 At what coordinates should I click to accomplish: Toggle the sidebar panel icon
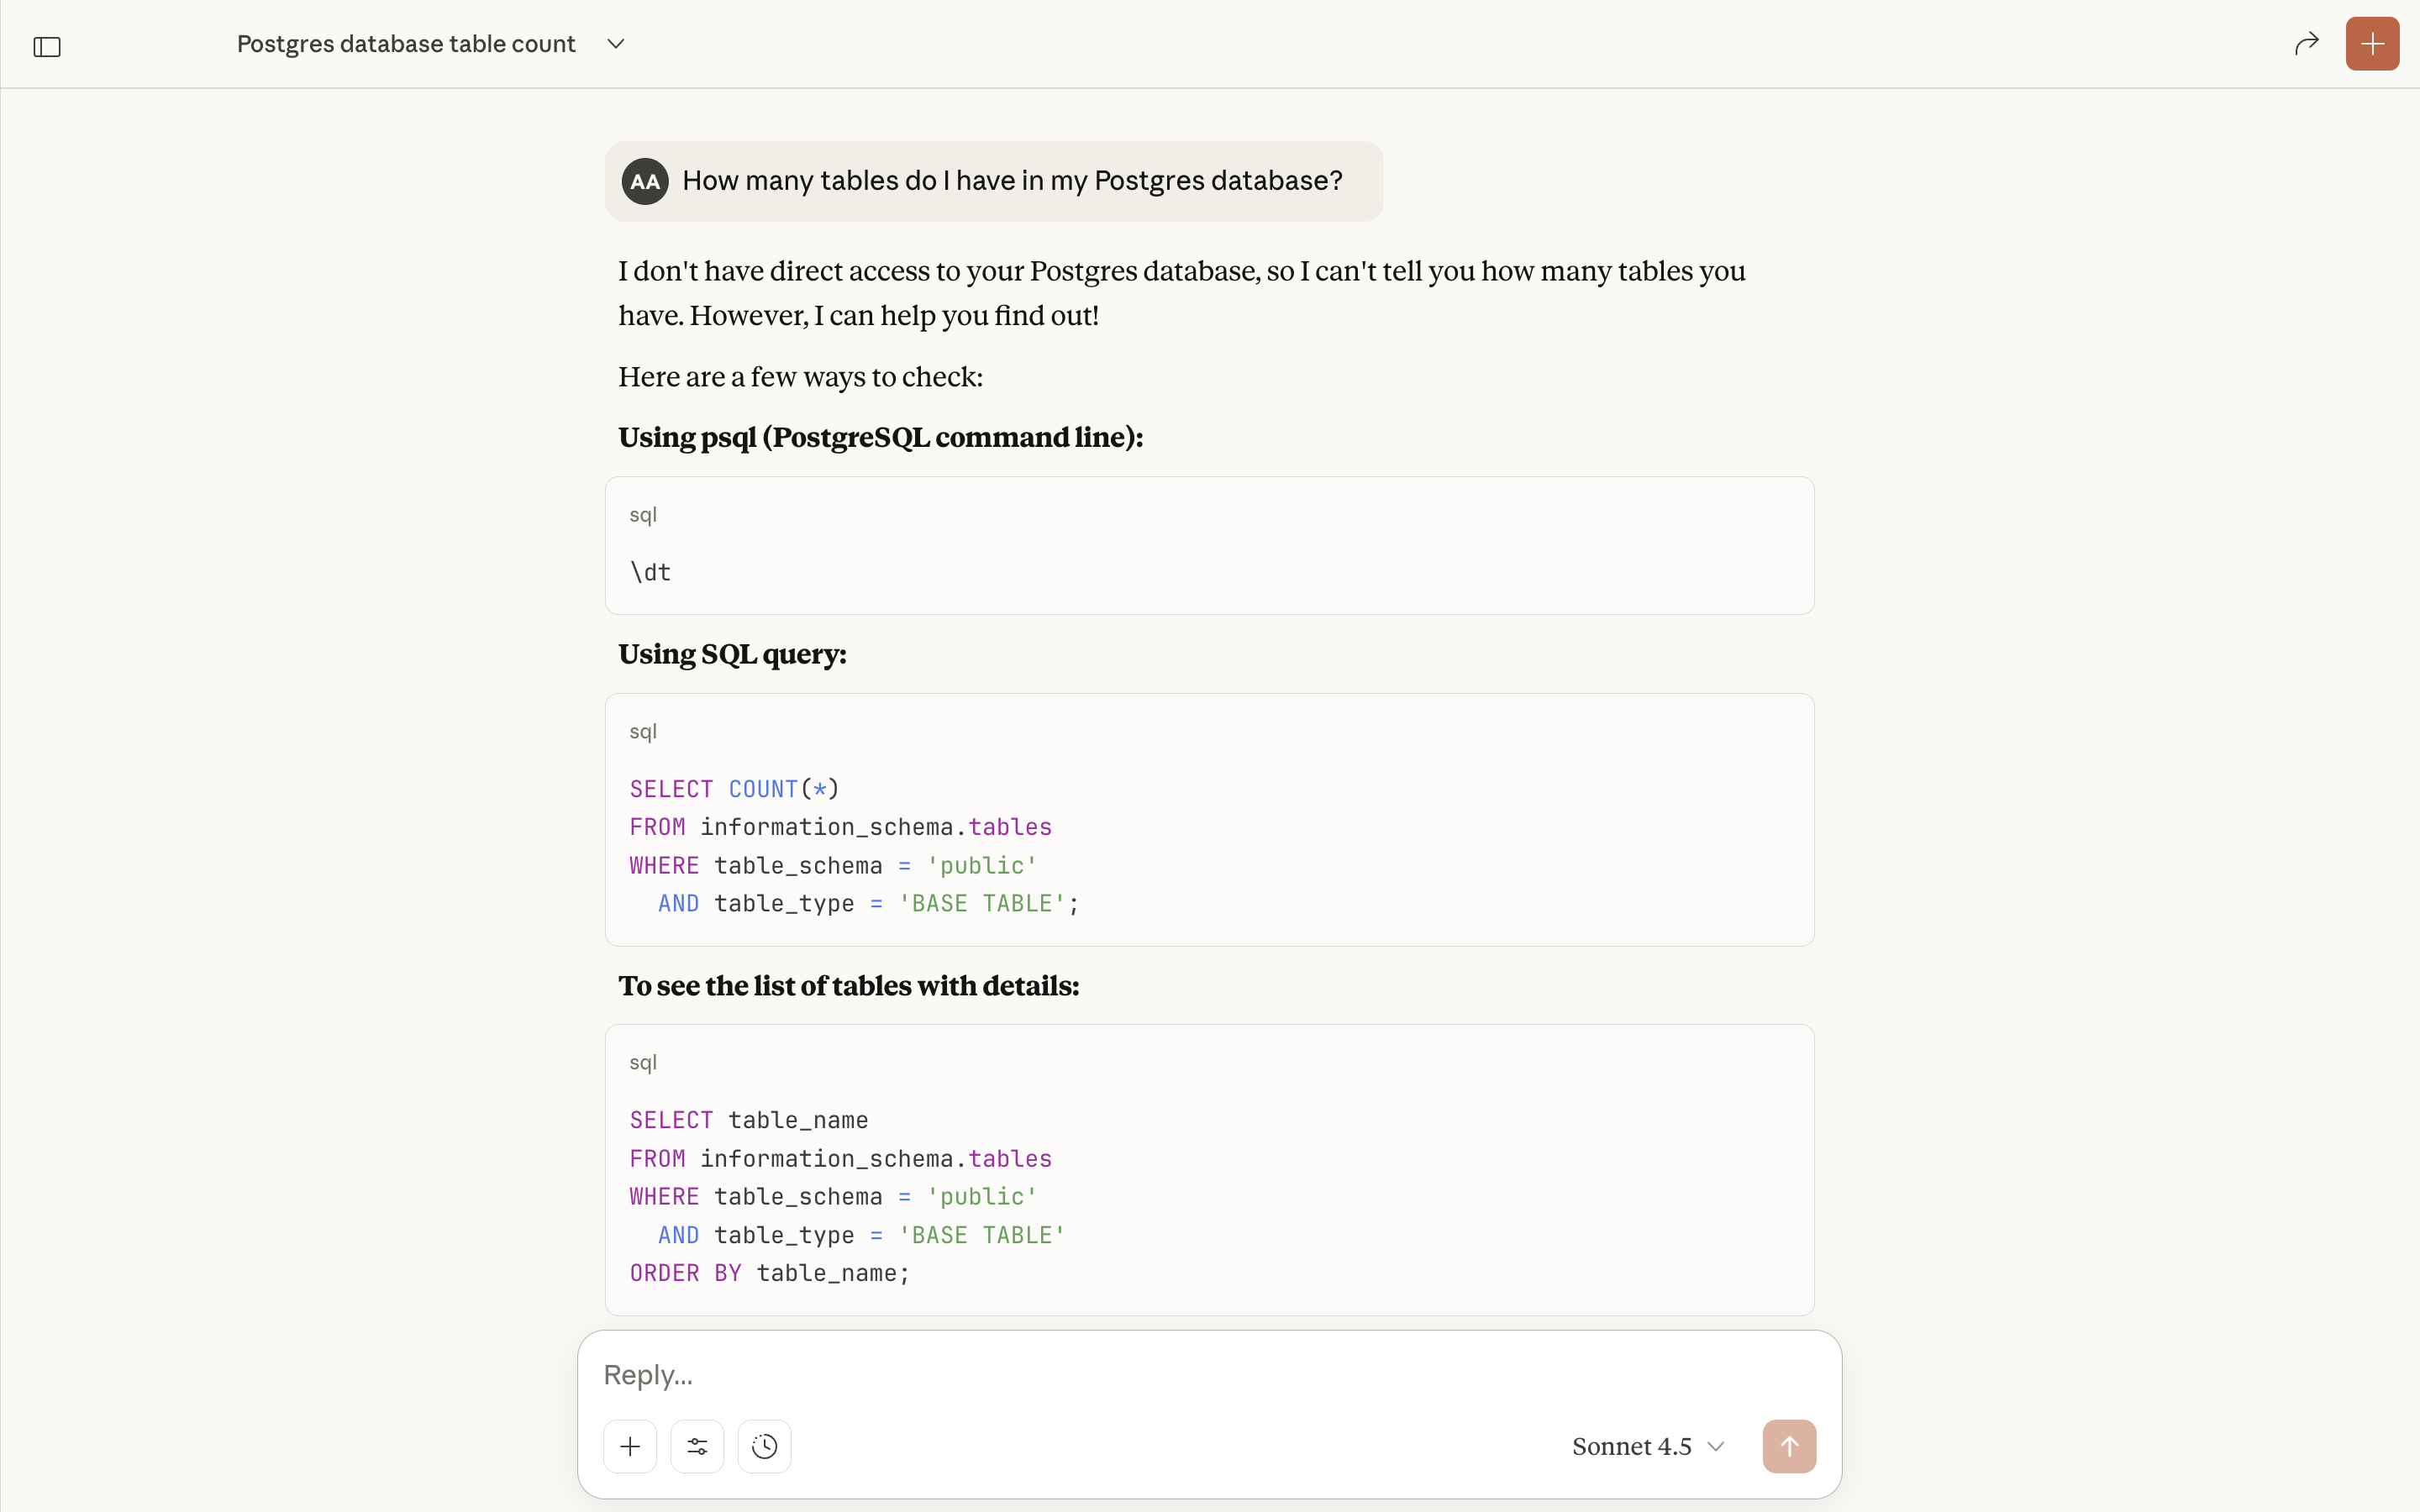pos(47,46)
